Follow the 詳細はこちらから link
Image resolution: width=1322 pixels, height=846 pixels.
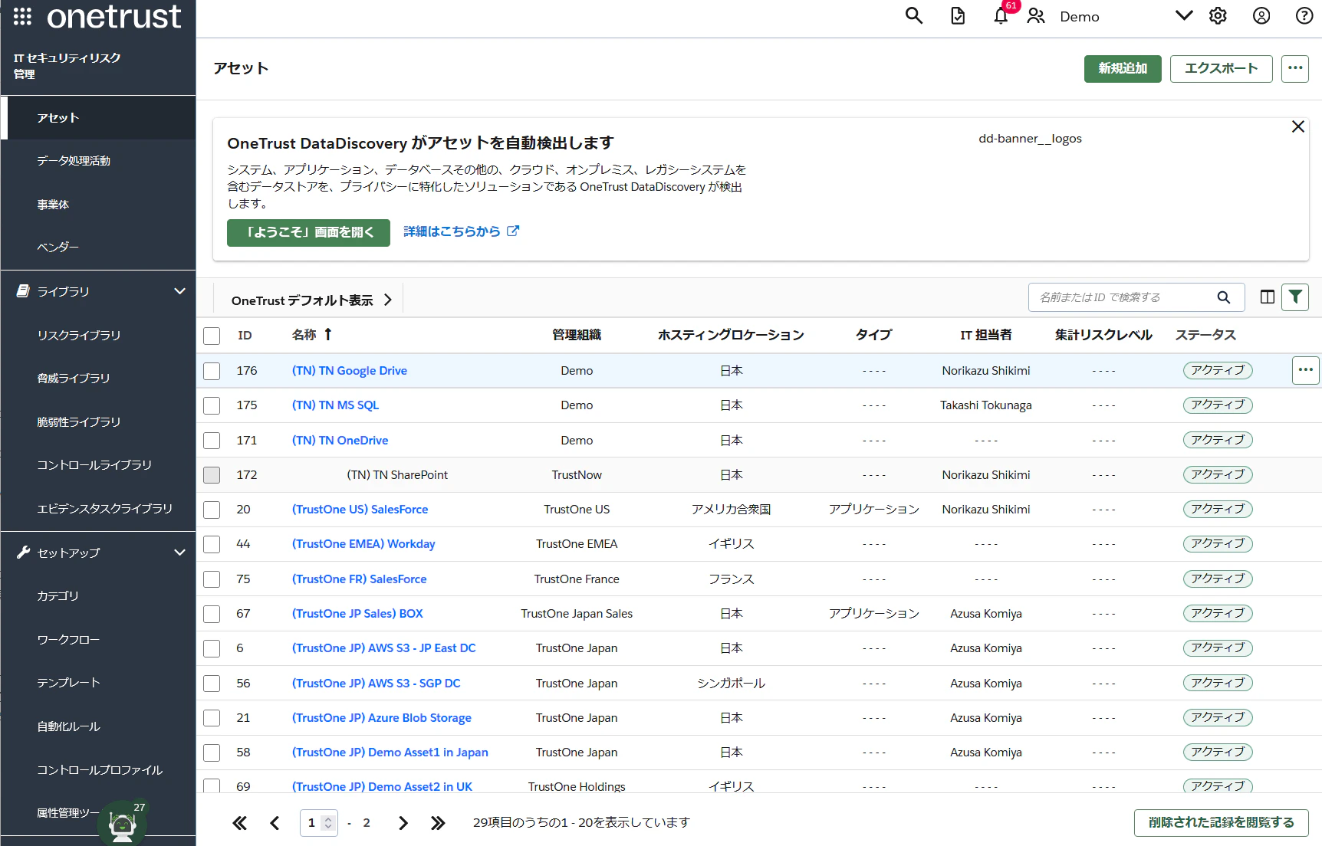[x=452, y=231]
